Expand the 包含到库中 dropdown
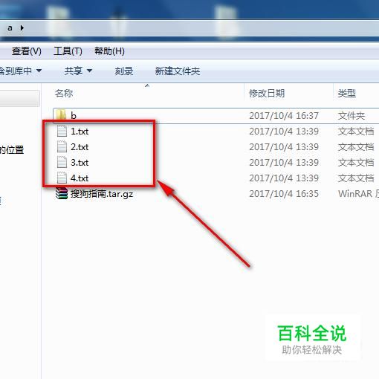379x379 pixels. pyautogui.click(x=20, y=71)
